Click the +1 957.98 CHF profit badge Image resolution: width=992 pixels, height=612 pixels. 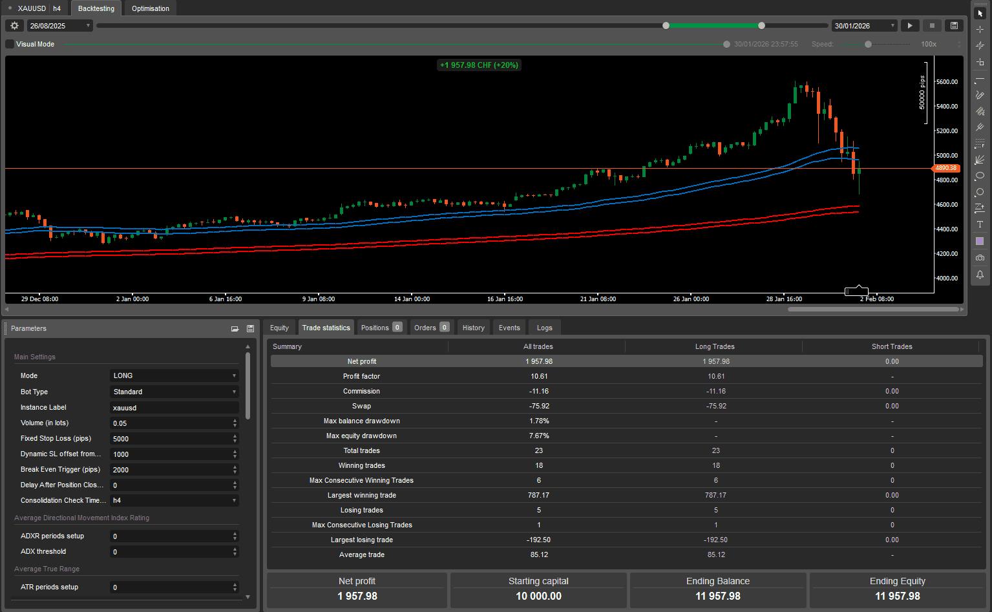[479, 65]
